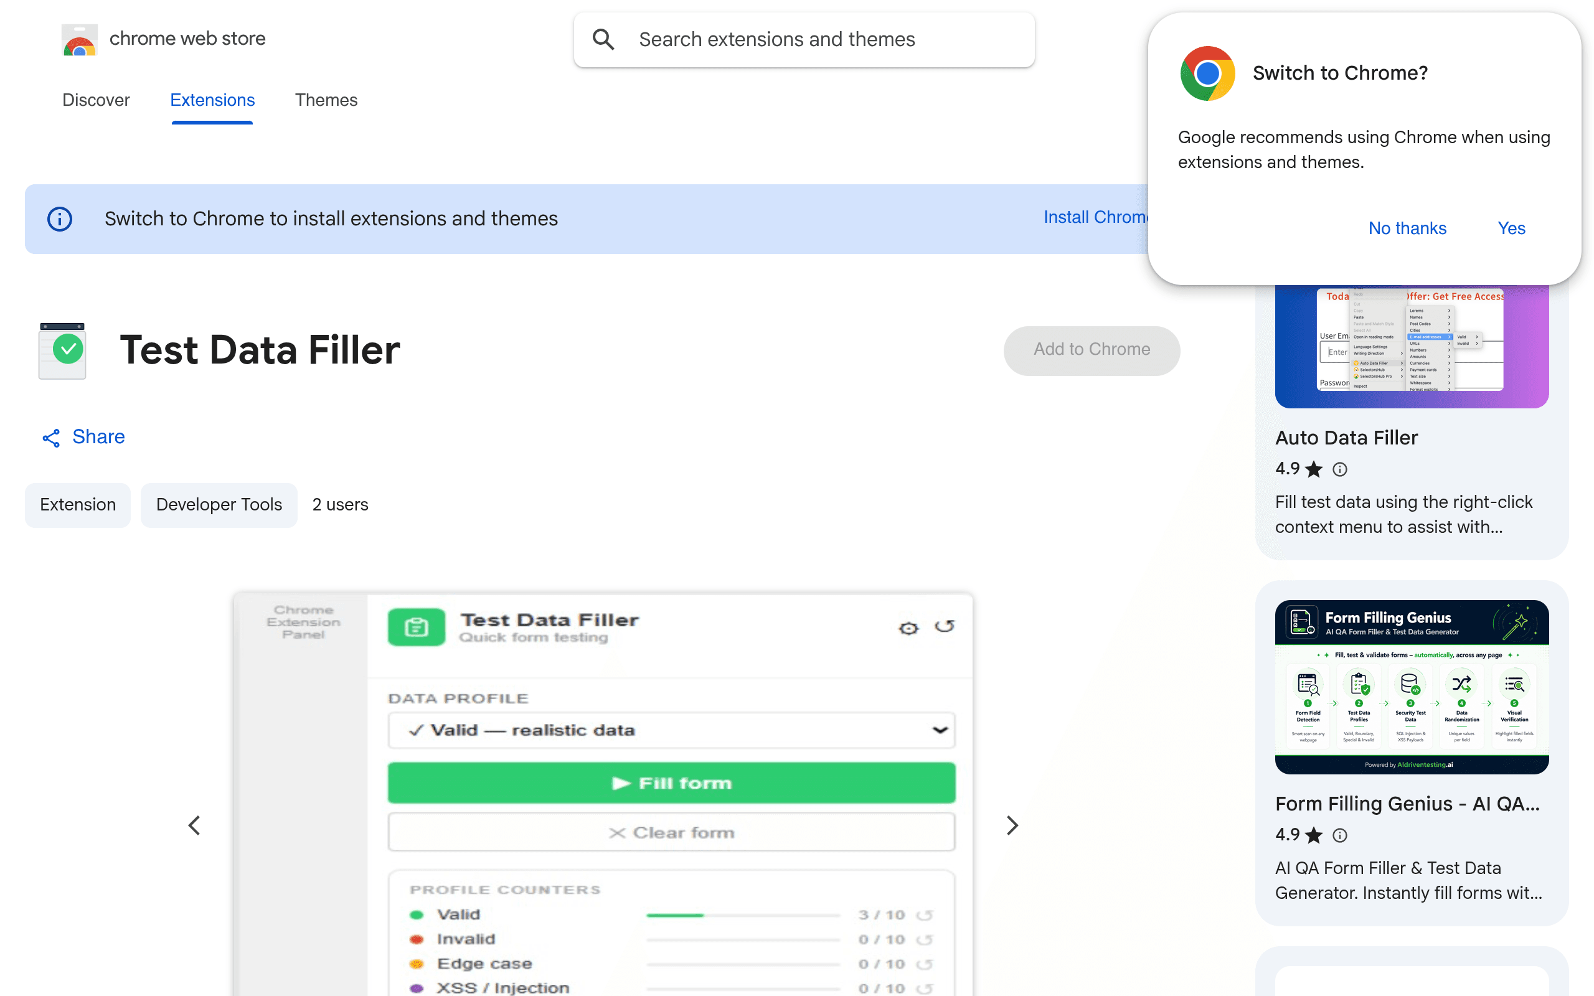This screenshot has width=1594, height=996.
Task: Show previous screenshot with left arrow
Action: [194, 825]
